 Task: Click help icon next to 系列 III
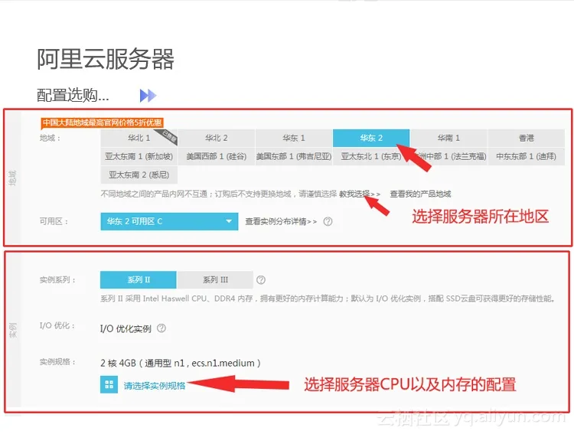click(x=261, y=280)
